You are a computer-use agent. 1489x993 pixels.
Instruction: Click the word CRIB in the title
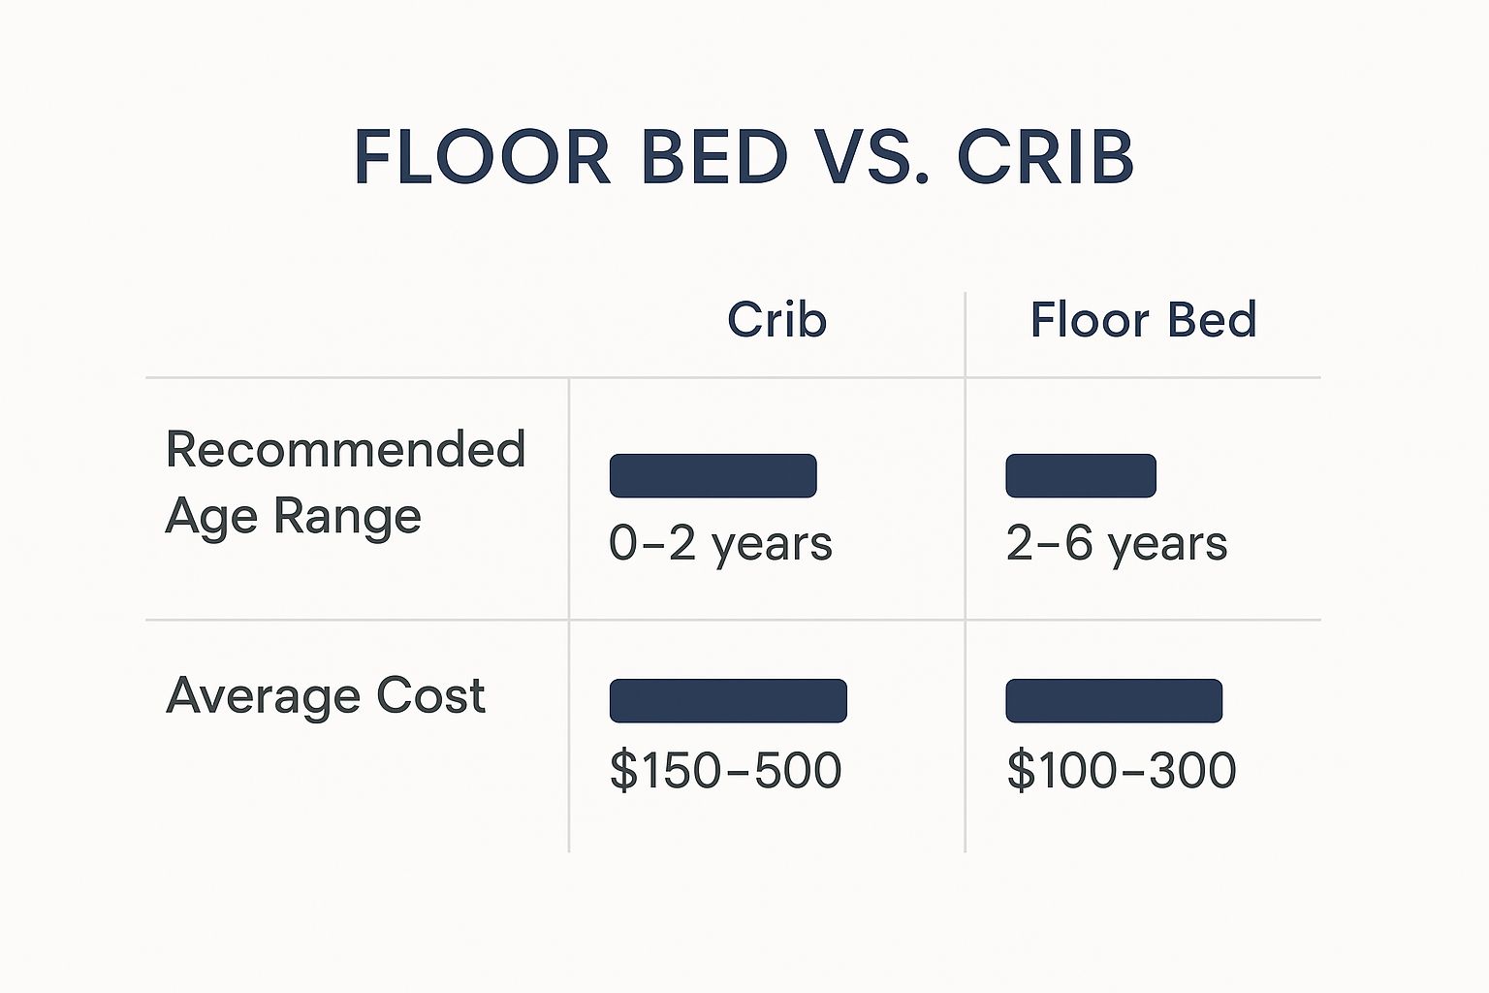pyautogui.click(x=1045, y=156)
